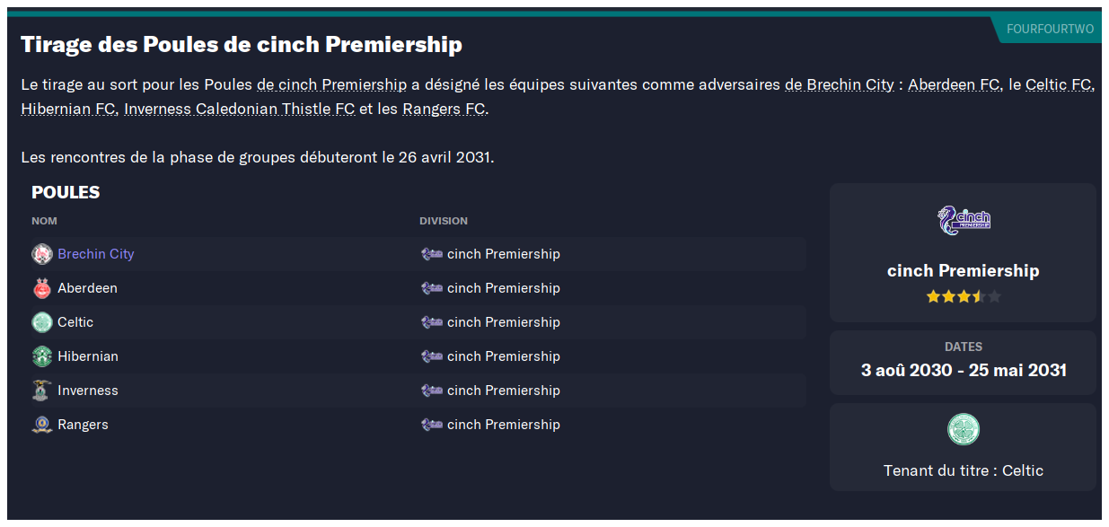Open the cinch Premiership division in the Celtic row

[x=504, y=322]
